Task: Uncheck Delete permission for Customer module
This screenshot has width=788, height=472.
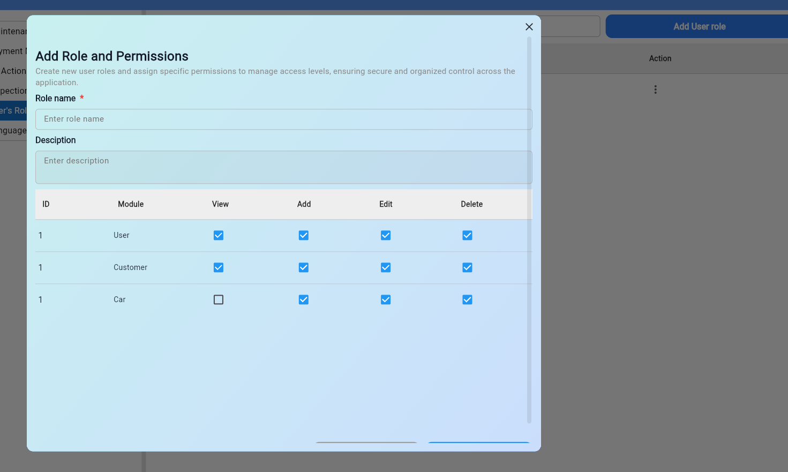Action: (467, 268)
